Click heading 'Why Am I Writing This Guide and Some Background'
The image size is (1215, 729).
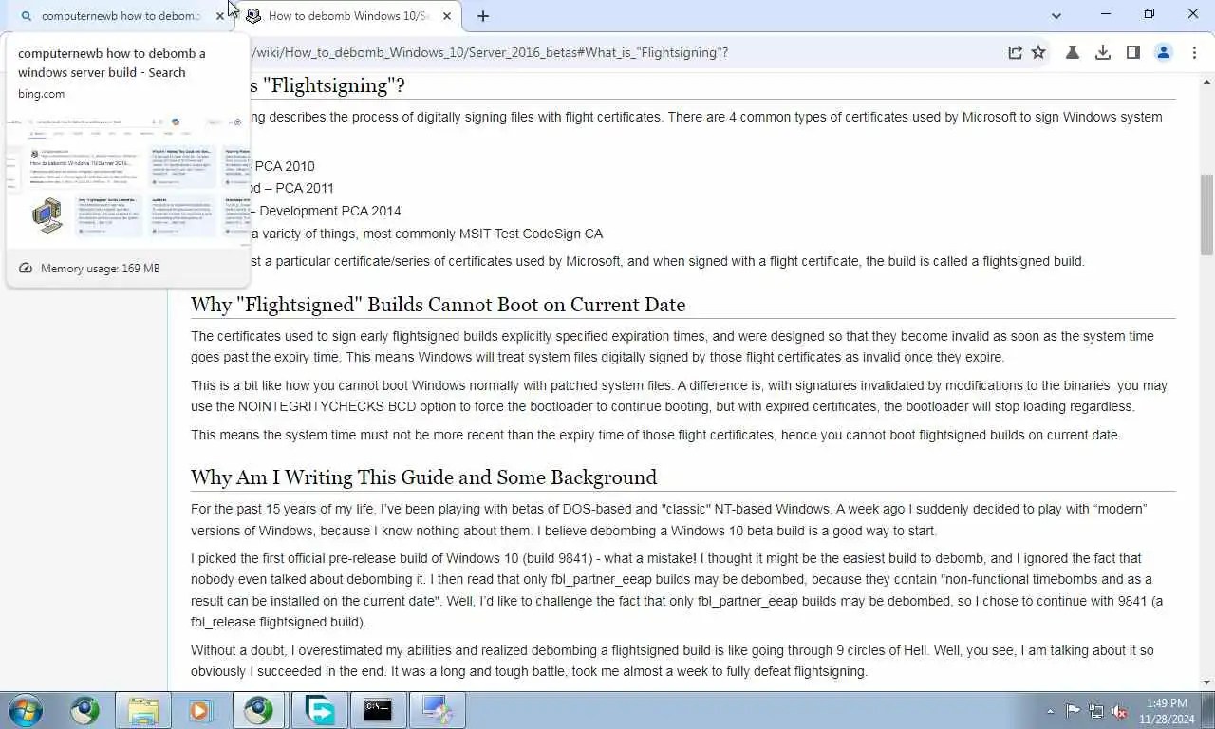[423, 477]
